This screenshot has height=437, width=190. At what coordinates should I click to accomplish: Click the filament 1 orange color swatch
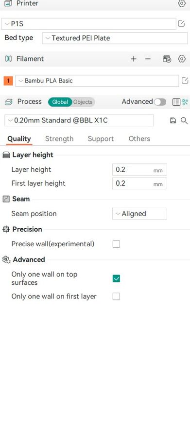point(8,81)
